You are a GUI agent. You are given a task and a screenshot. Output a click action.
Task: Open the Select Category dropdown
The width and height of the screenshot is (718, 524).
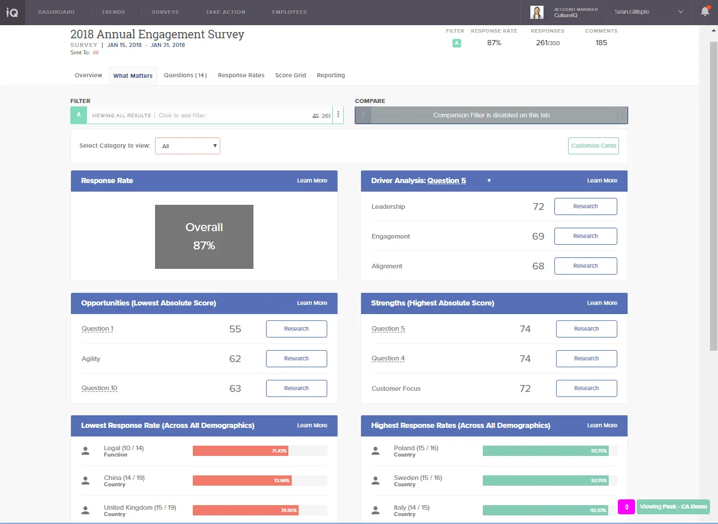(x=188, y=146)
